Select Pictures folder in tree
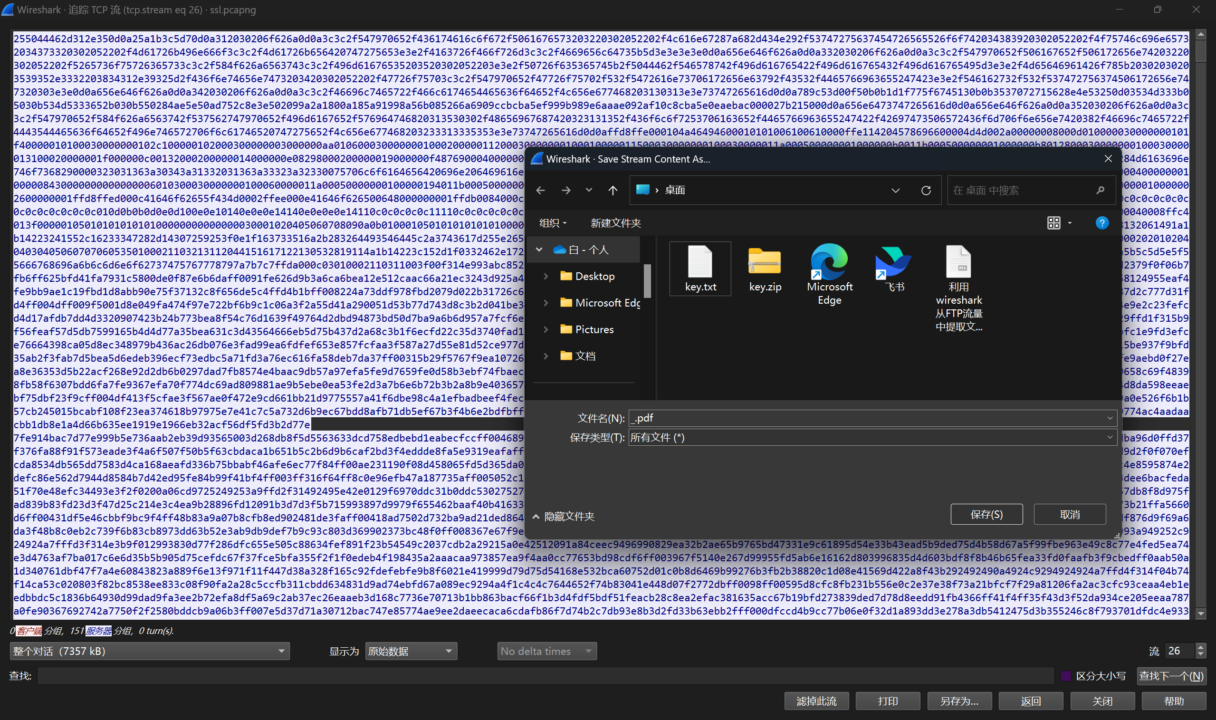This screenshot has width=1216, height=720. coord(587,329)
